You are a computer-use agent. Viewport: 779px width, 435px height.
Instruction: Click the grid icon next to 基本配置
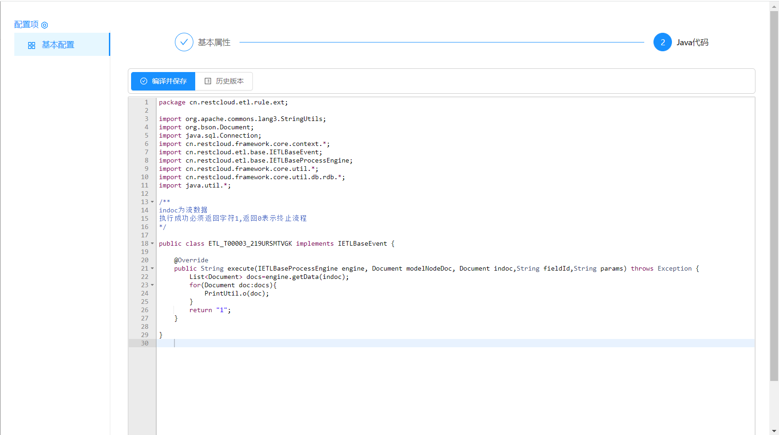pyautogui.click(x=31, y=45)
